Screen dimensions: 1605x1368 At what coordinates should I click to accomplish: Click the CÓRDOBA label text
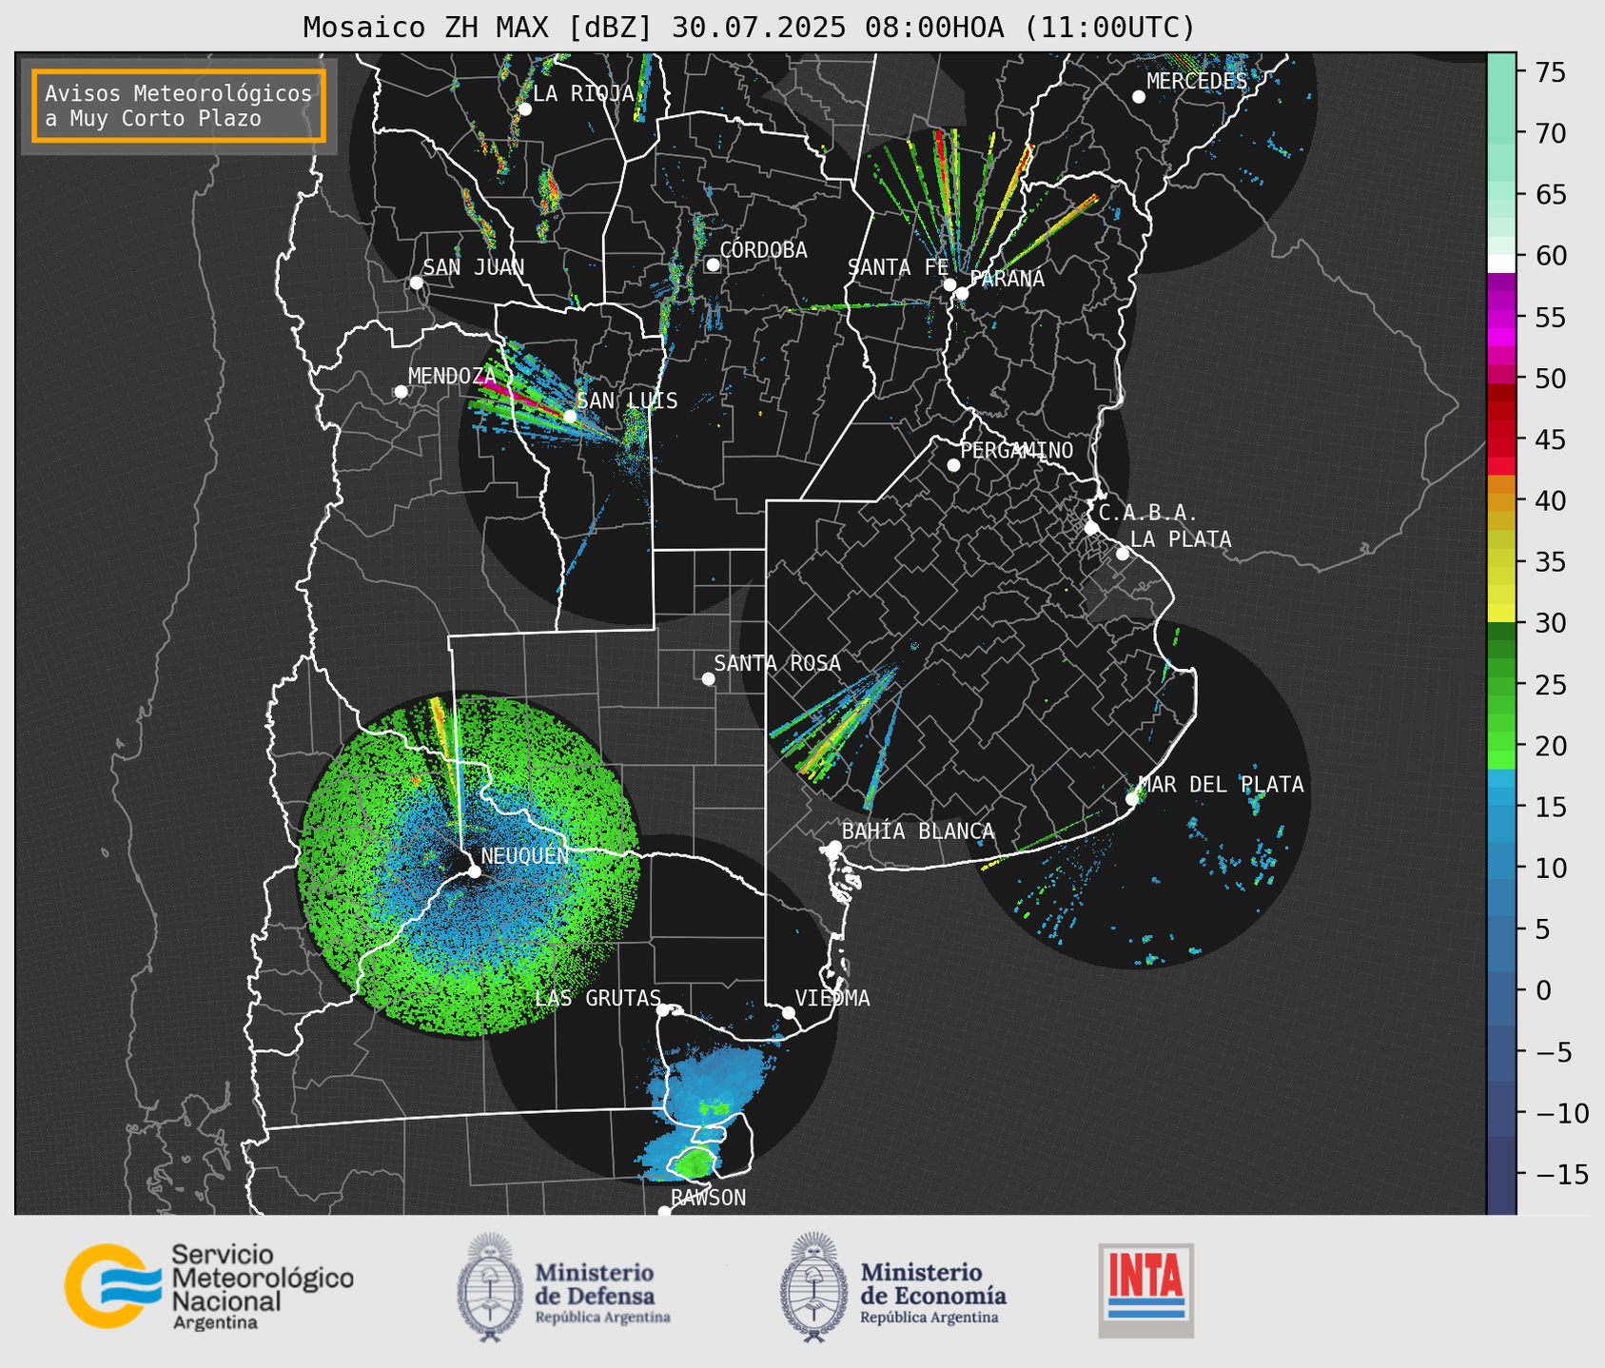point(763,250)
